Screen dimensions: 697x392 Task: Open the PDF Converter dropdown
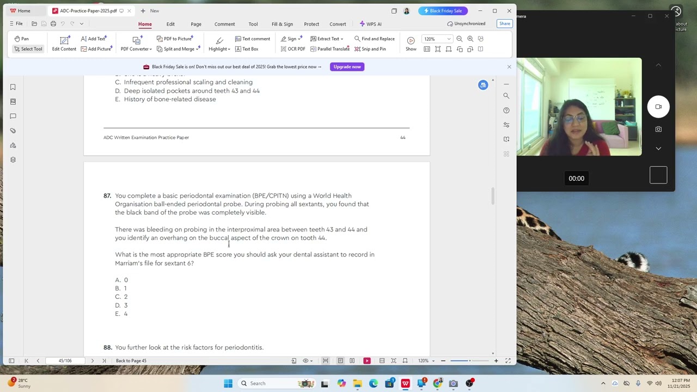coord(136,44)
